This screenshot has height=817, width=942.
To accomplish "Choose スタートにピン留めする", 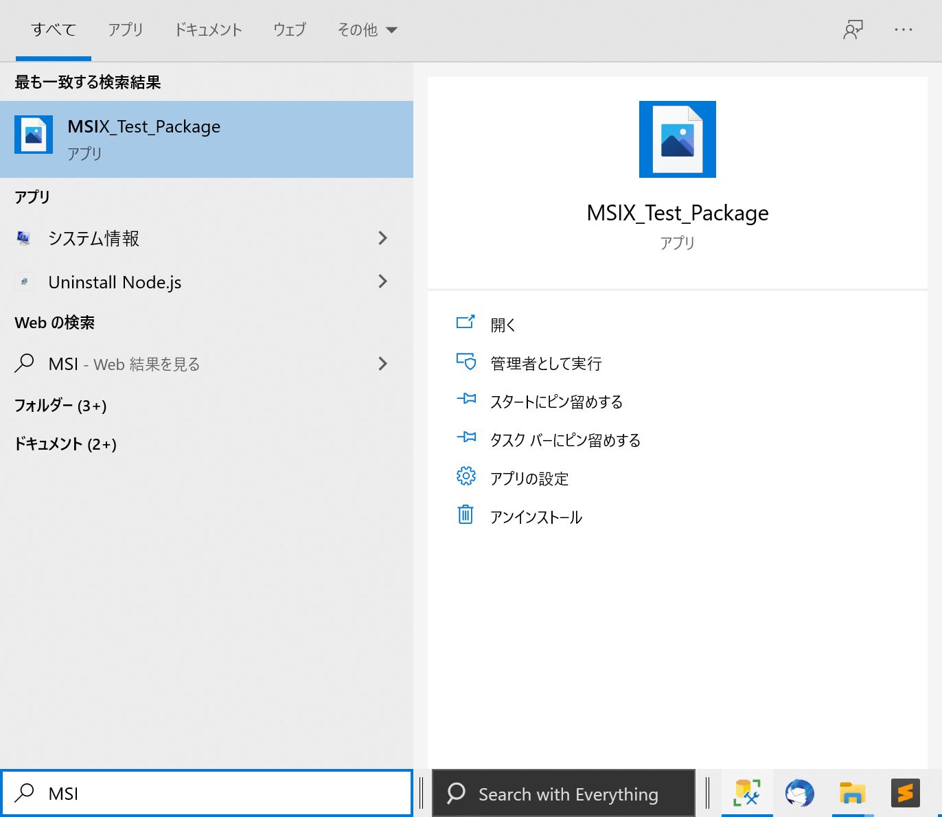I will coord(556,402).
